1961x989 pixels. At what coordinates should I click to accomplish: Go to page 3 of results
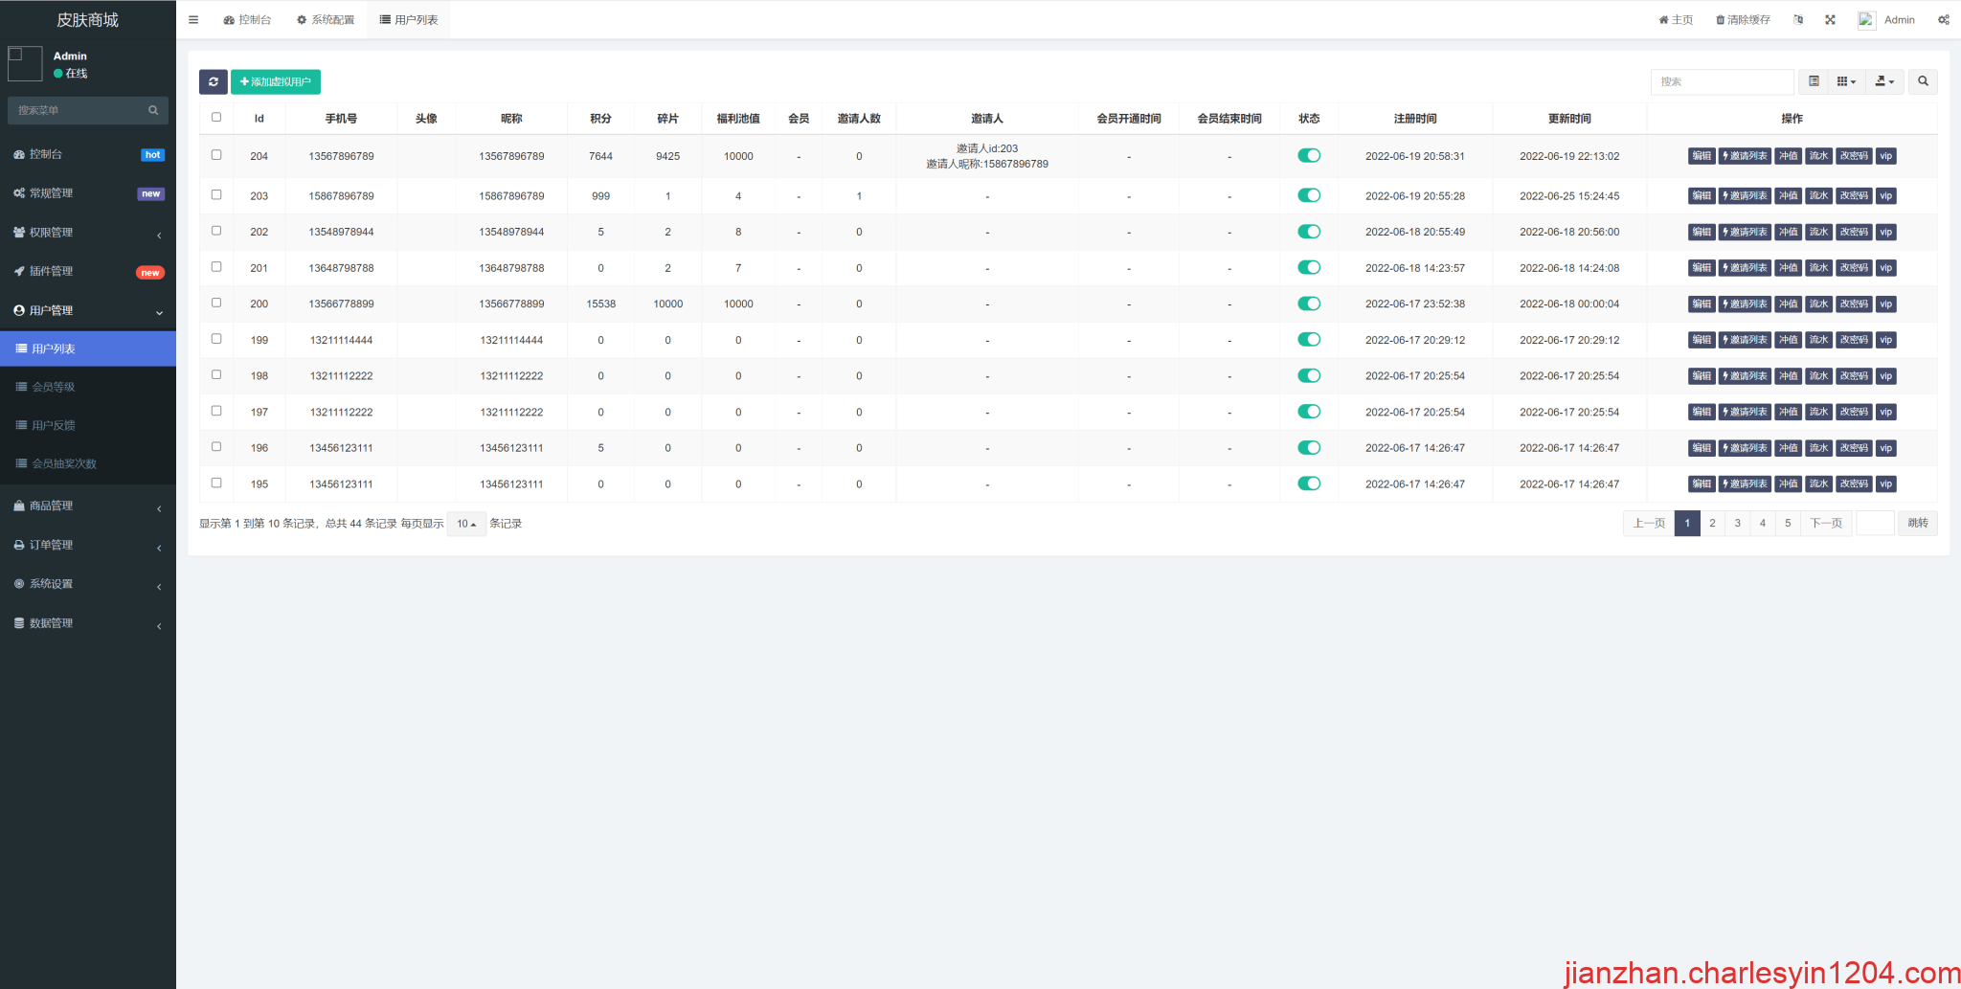coord(1737,524)
